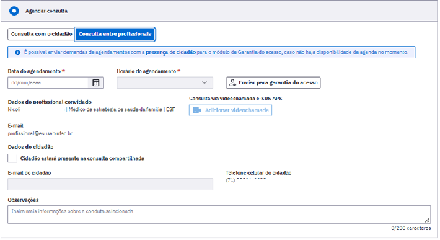Click into the Observações text area
The width and height of the screenshot is (440, 240).
pos(219,215)
